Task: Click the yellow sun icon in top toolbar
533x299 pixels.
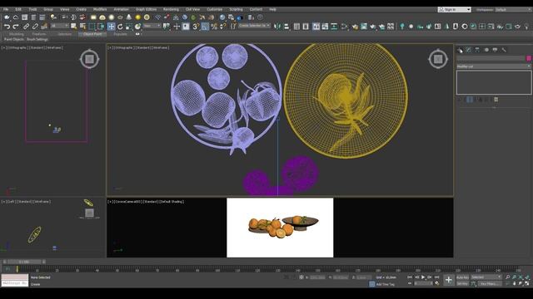Action: (x=137, y=17)
